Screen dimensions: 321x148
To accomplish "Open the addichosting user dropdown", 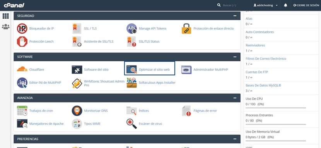I will pos(266,5).
